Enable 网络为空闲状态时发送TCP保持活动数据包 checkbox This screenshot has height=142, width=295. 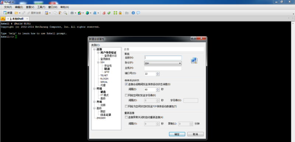(x=126, y=106)
